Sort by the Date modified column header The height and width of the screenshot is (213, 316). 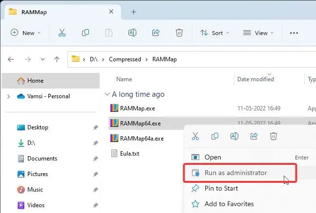tap(255, 79)
